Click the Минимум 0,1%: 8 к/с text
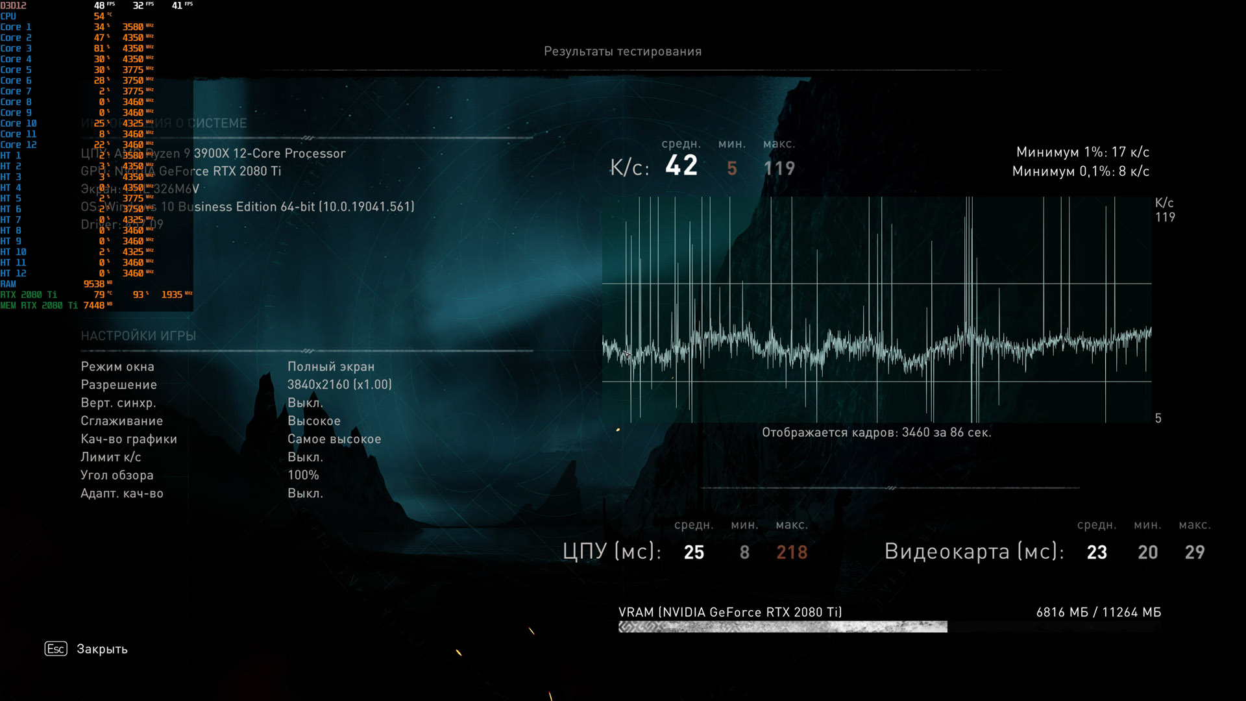The image size is (1246, 701). [1081, 171]
